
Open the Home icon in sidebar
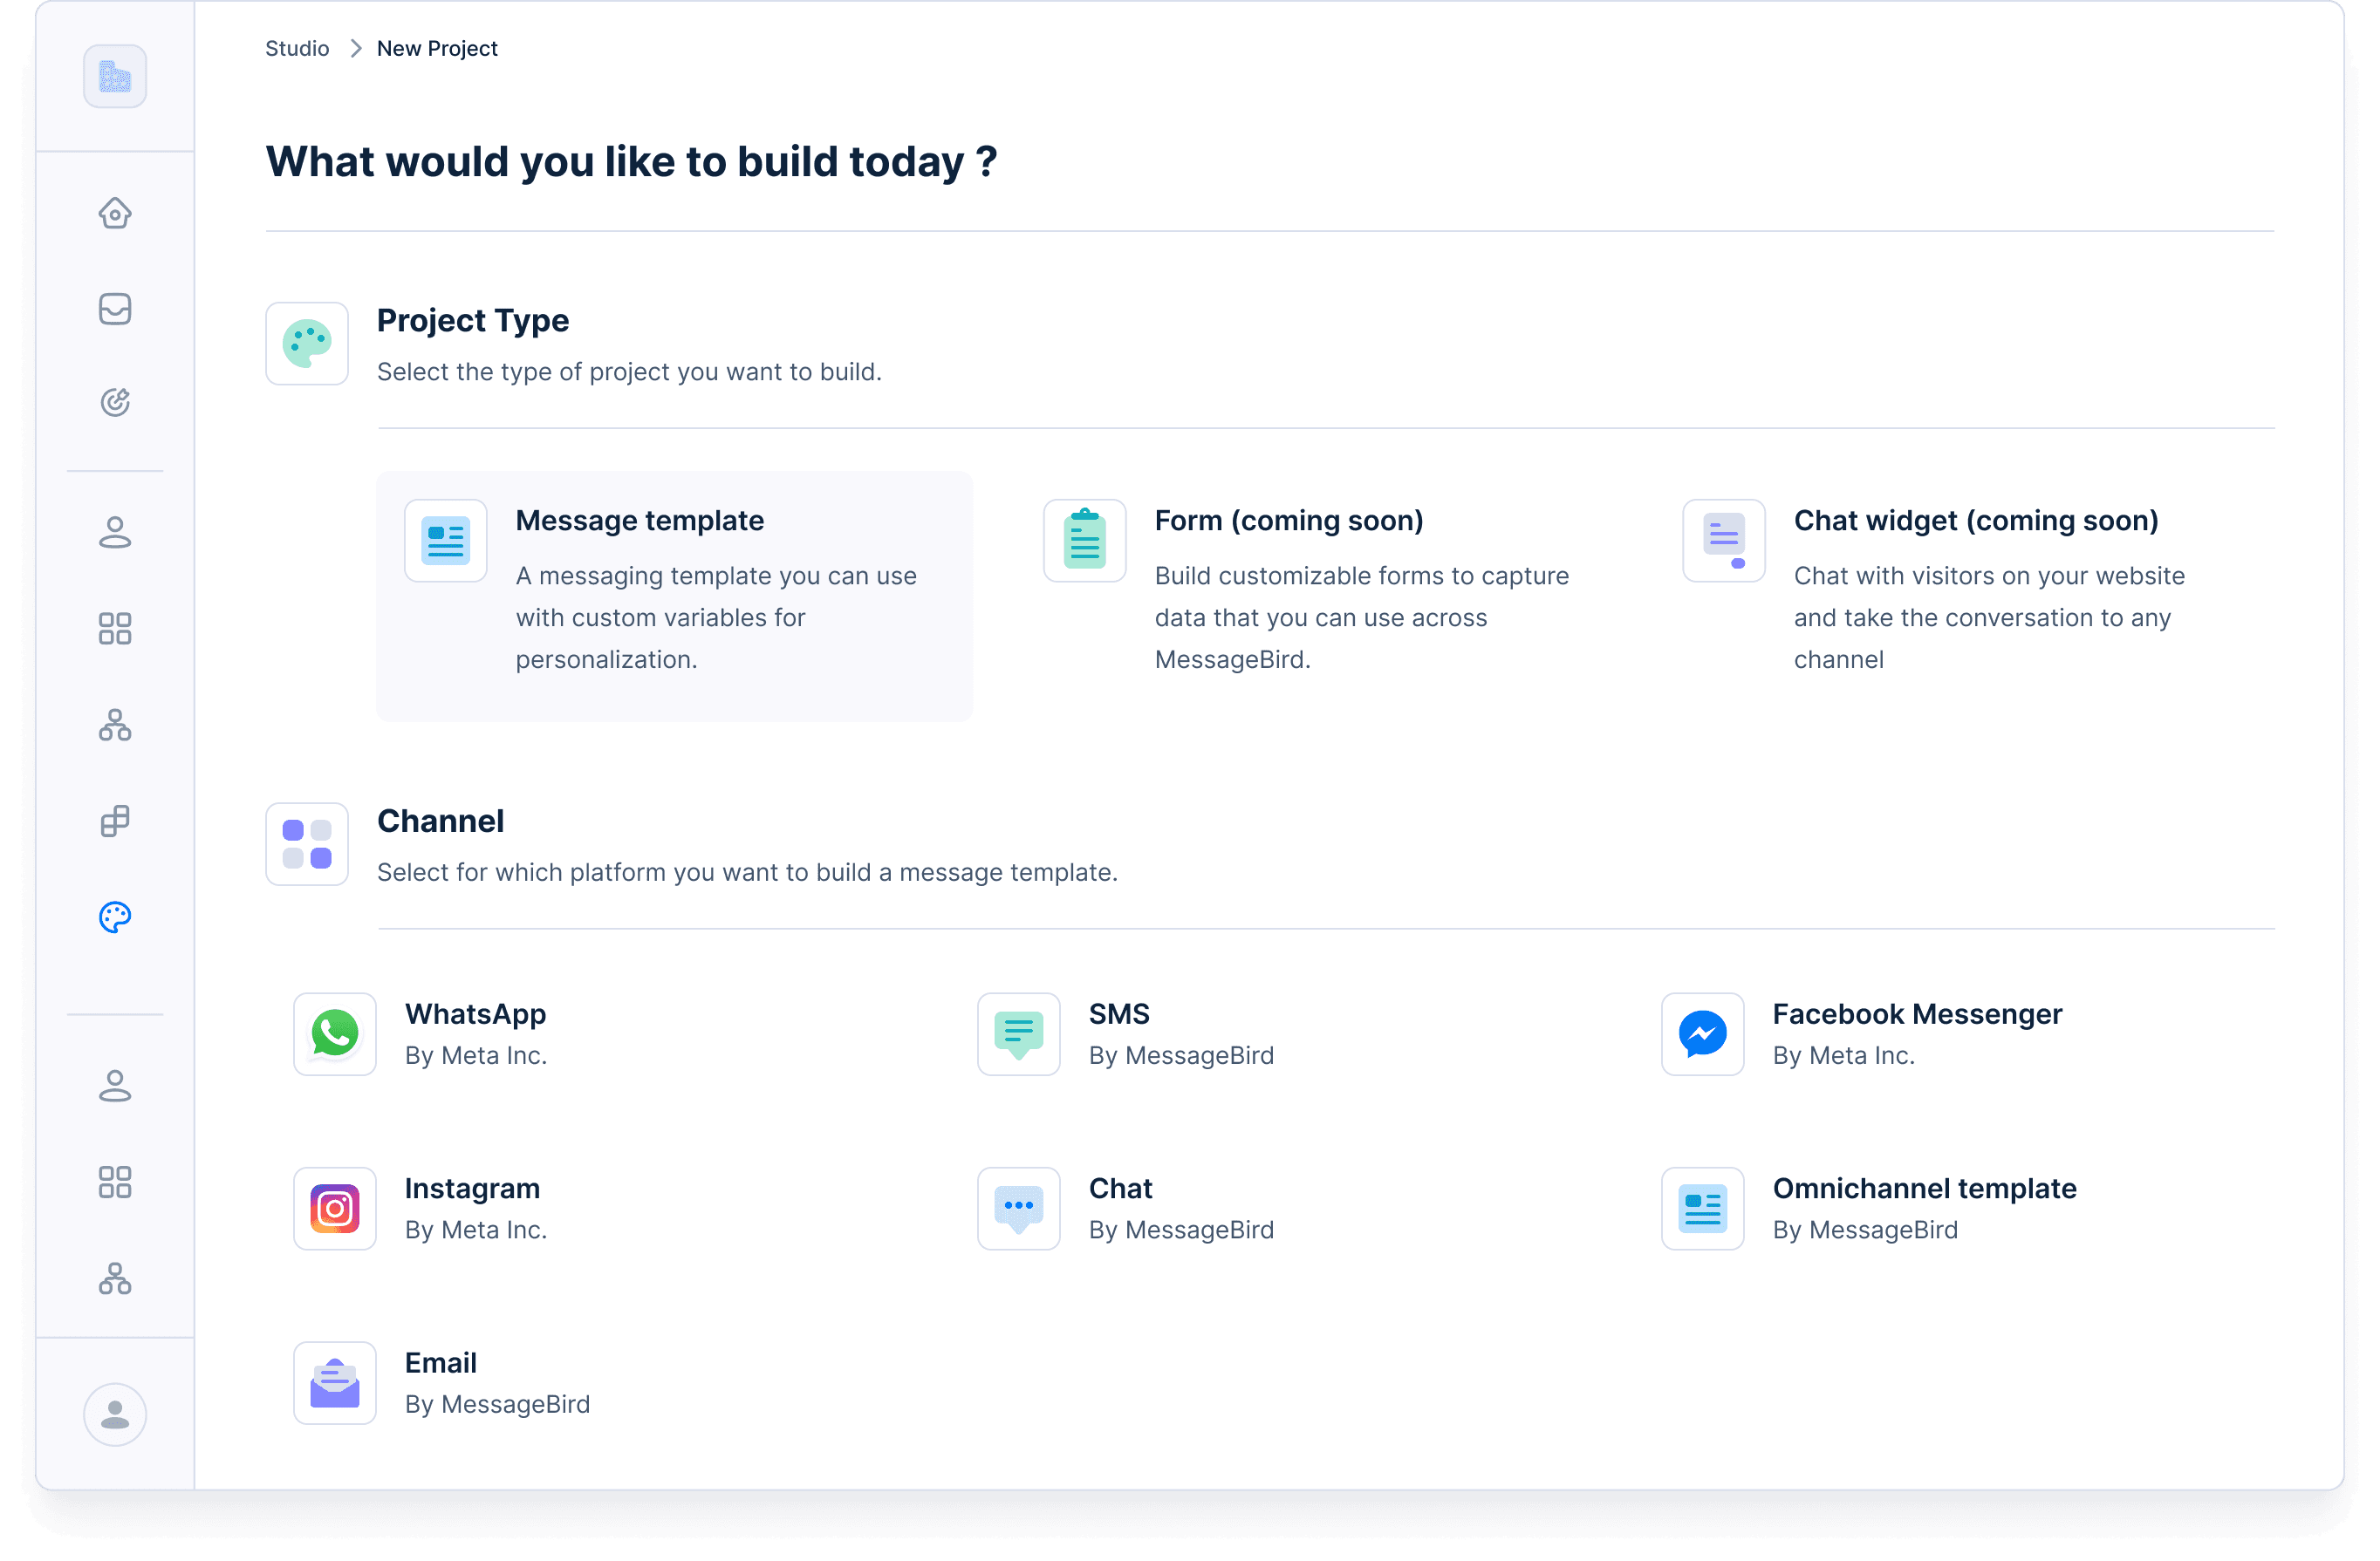115,213
